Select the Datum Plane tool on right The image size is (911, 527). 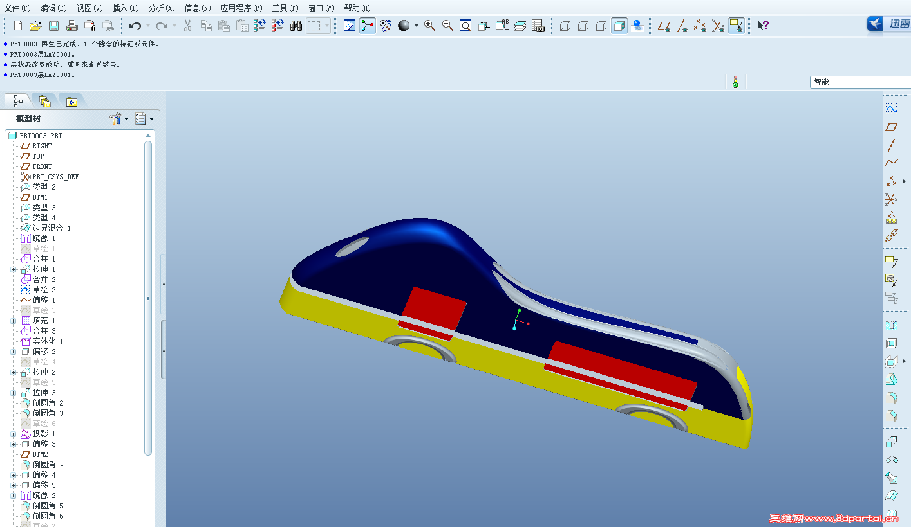pyautogui.click(x=891, y=127)
